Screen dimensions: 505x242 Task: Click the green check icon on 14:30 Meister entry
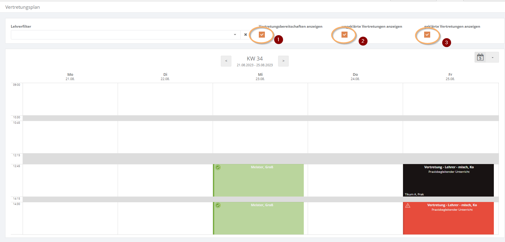218,205
